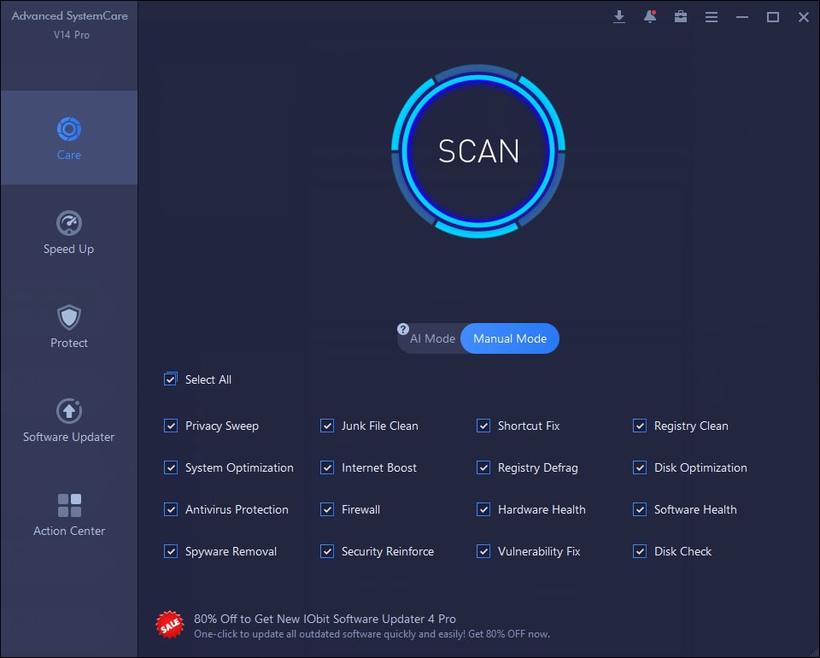Screen dimensions: 820x658
Task: Toggle the Hardware Health checkbox
Action: pyautogui.click(x=483, y=509)
